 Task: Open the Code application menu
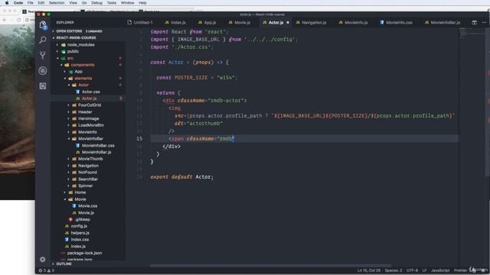[x=18, y=3]
